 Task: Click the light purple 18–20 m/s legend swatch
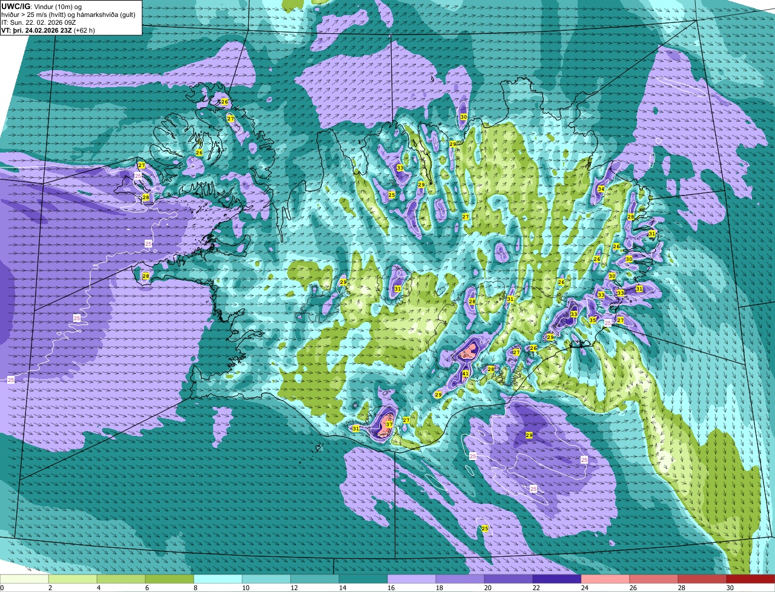coord(460,579)
